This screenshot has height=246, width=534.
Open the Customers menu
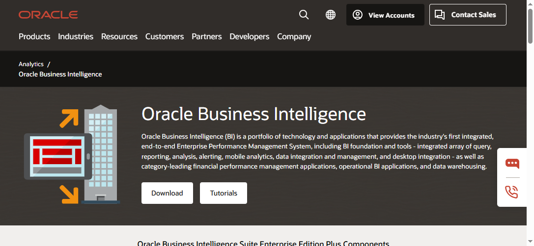point(165,36)
